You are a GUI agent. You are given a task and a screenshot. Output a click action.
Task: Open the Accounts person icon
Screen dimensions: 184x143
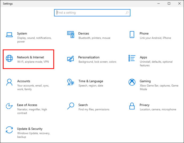[9, 82]
